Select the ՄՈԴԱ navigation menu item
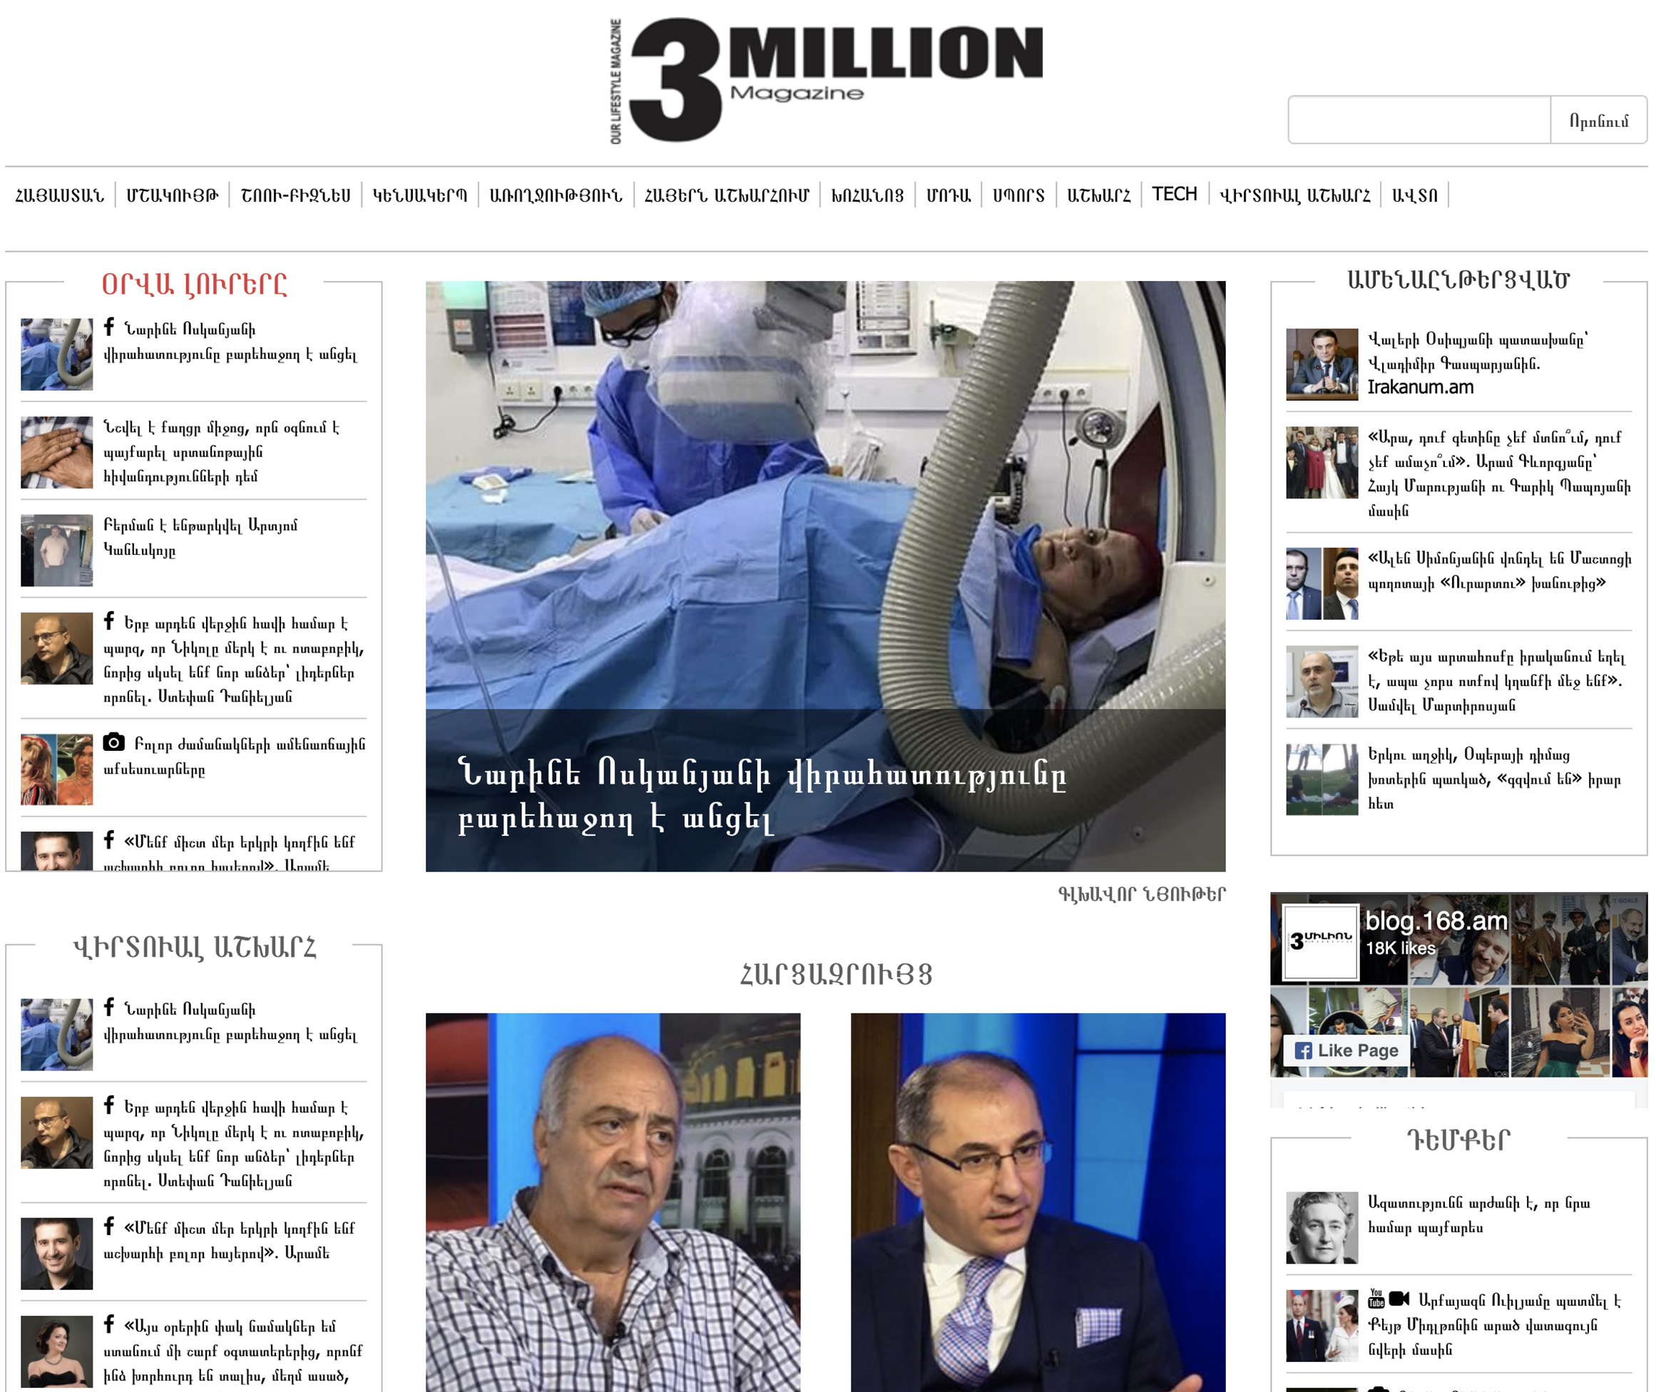The image size is (1656, 1392). (948, 195)
